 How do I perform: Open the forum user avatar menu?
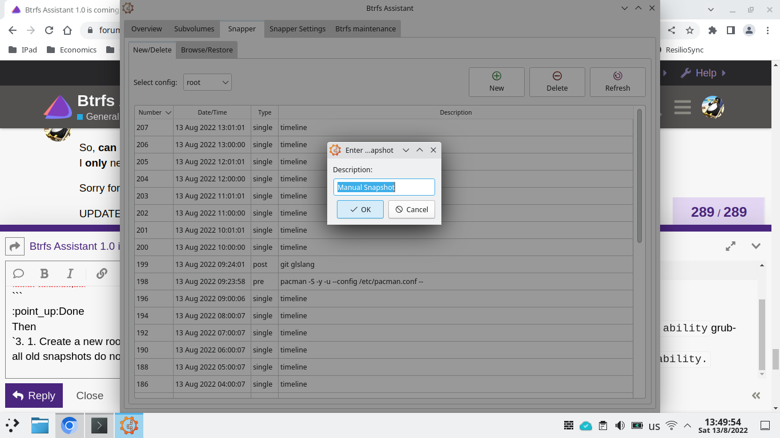pyautogui.click(x=713, y=107)
